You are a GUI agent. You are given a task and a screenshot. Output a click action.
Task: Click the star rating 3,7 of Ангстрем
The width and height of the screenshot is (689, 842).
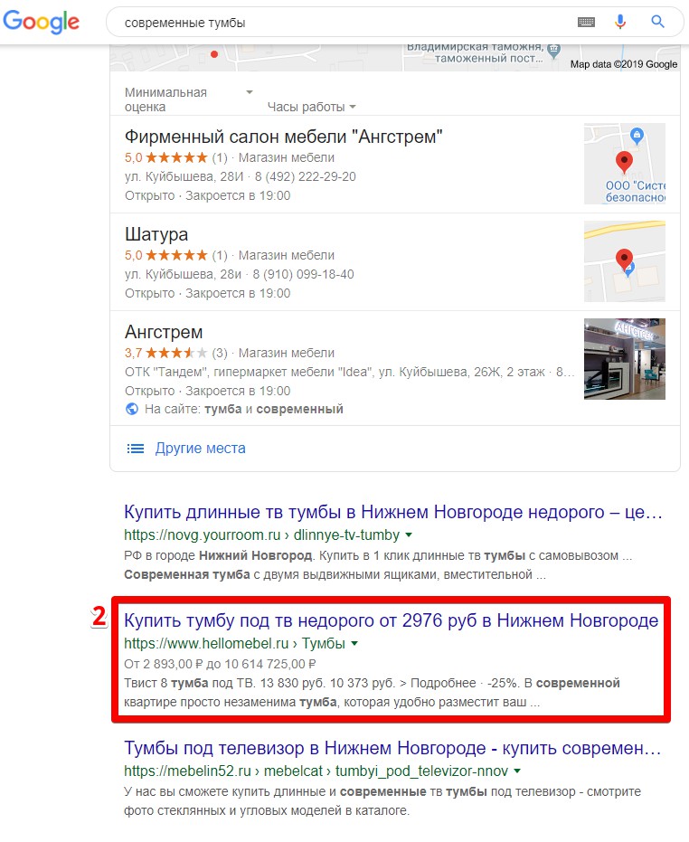[x=166, y=353]
